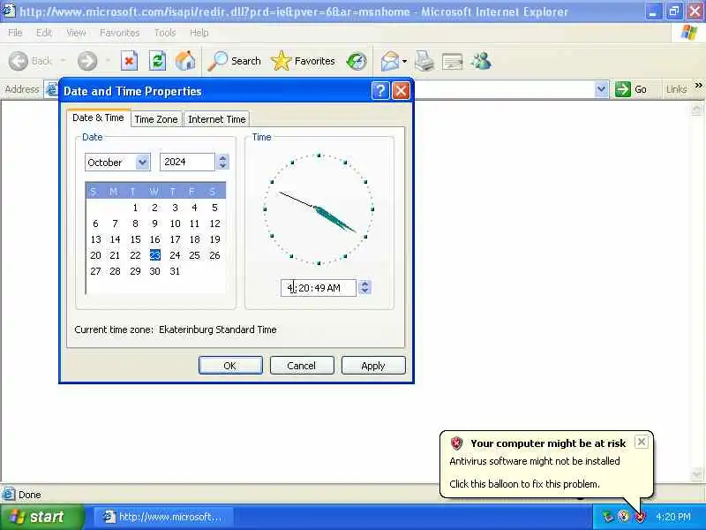Click the green Go button
This screenshot has width=706, height=530.
631,89
